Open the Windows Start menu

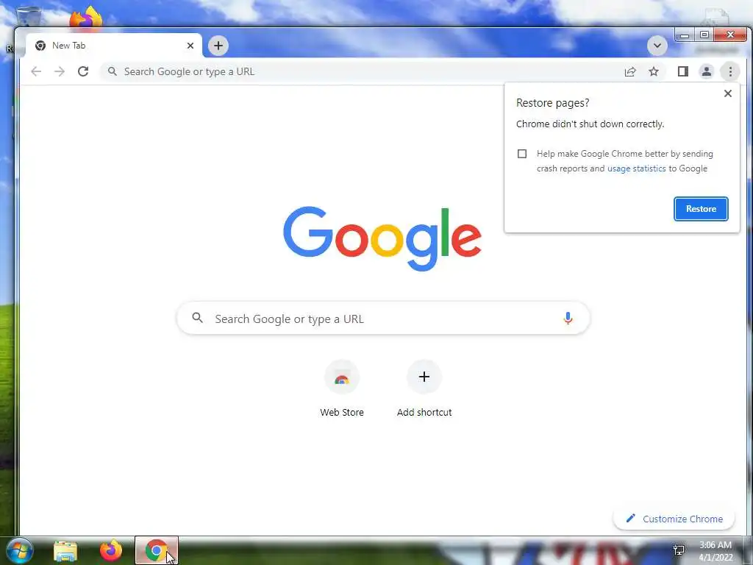18,550
